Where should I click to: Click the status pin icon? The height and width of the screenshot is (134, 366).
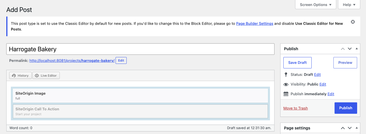[286, 74]
